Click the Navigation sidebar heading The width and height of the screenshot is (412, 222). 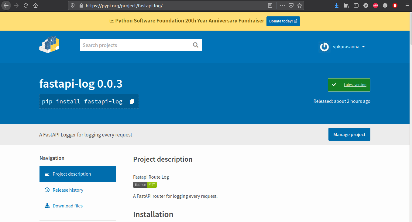52,158
